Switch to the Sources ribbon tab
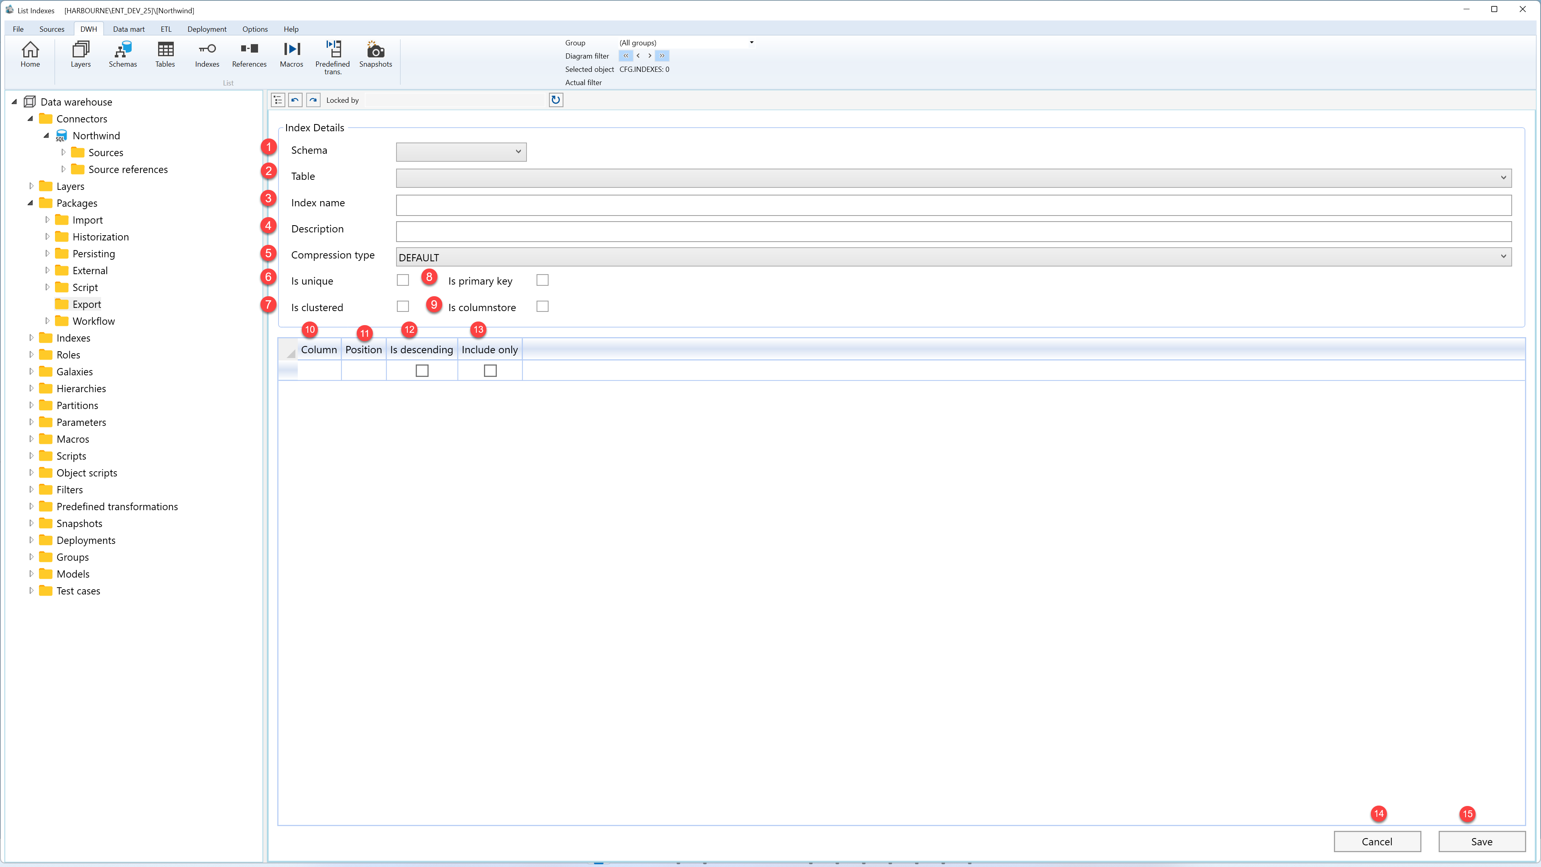 coord(51,29)
